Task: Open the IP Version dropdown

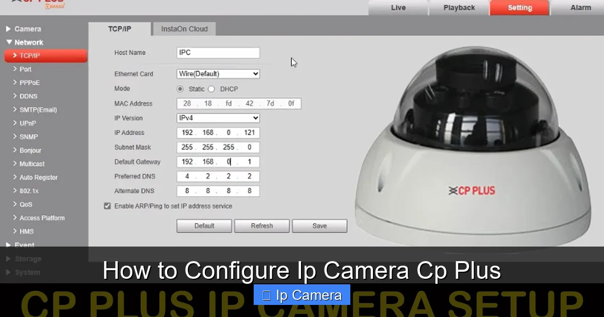Action: pos(218,118)
